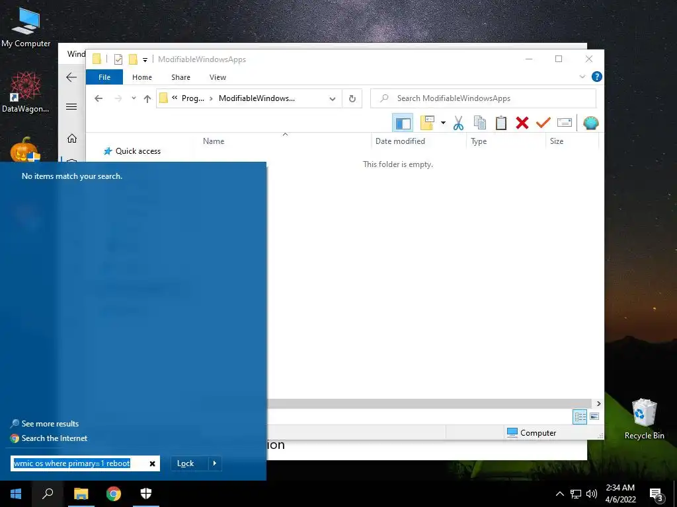This screenshot has height=507, width=677.
Task: Click Search the Internet
Action: click(49, 438)
